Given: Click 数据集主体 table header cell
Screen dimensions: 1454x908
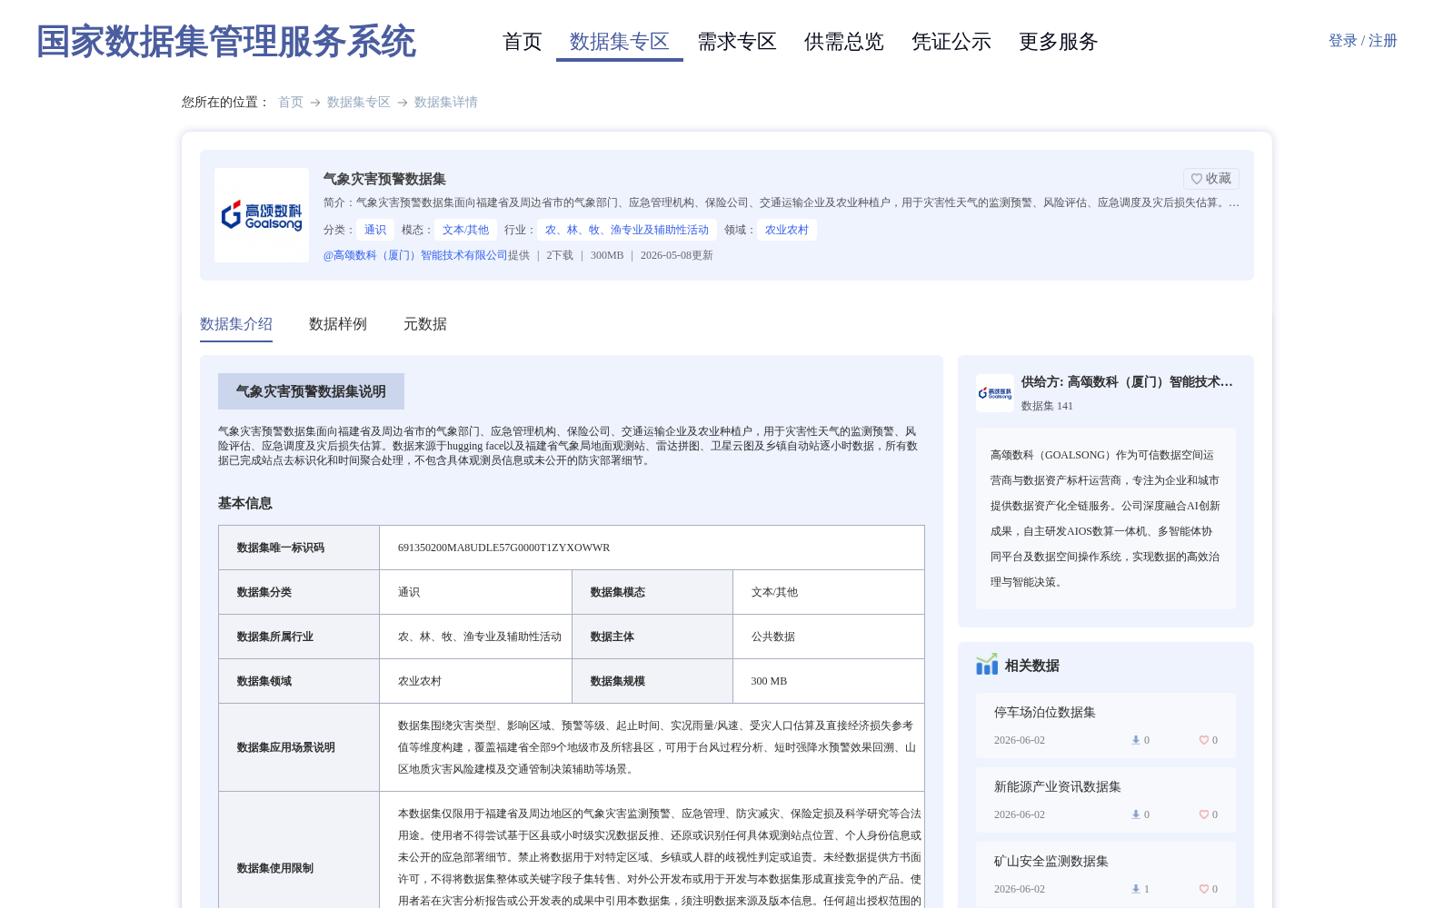Looking at the screenshot, I should tap(652, 637).
